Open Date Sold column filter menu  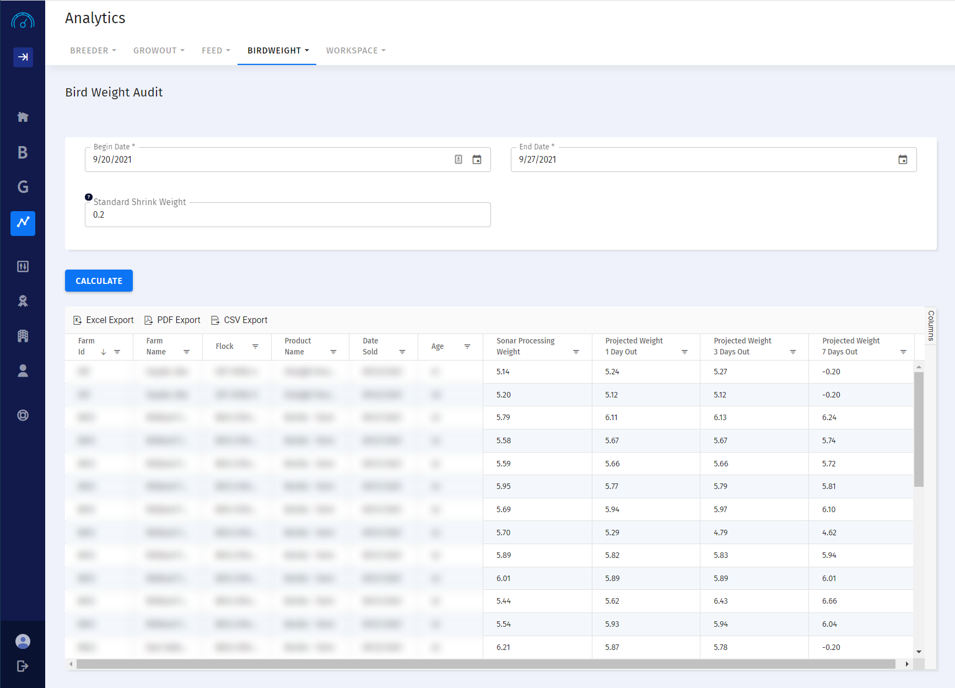pos(402,352)
